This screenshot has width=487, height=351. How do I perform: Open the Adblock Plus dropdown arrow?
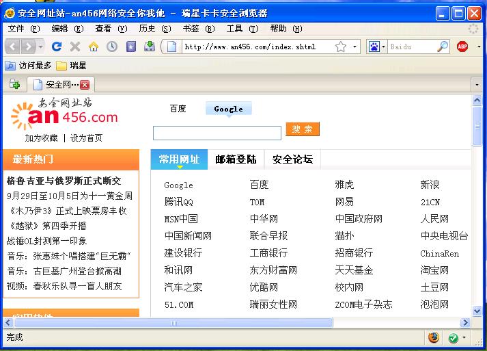click(x=479, y=47)
